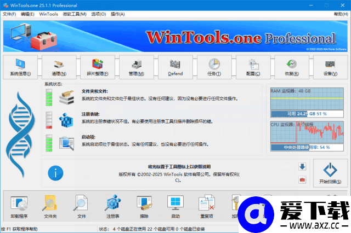The height and width of the screenshot is (233, 351).
Task: Open the 管理(M) tool
Action: [137, 67]
